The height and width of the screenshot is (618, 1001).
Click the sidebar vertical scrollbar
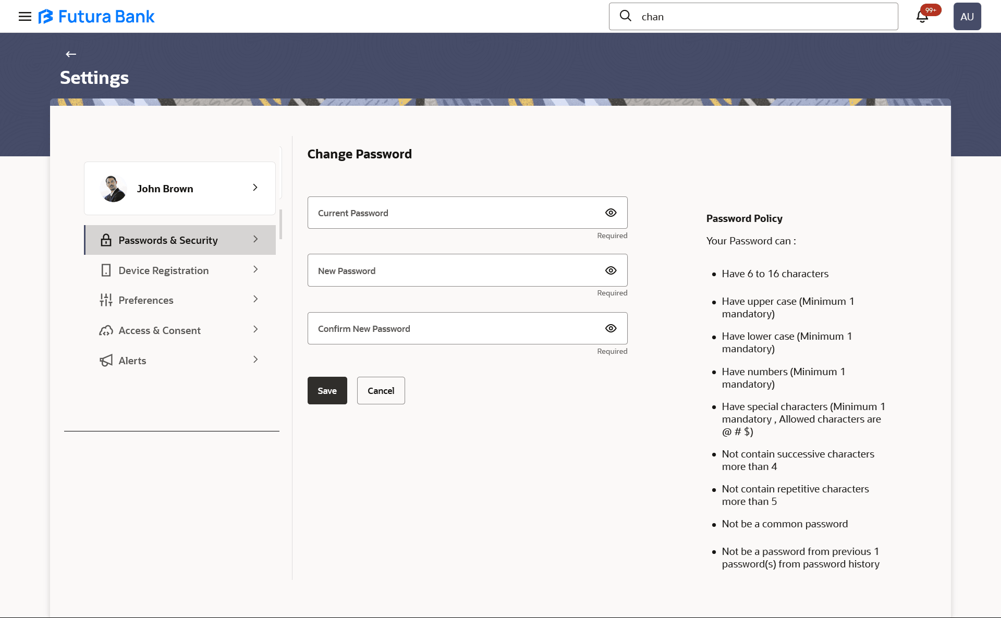tap(280, 224)
